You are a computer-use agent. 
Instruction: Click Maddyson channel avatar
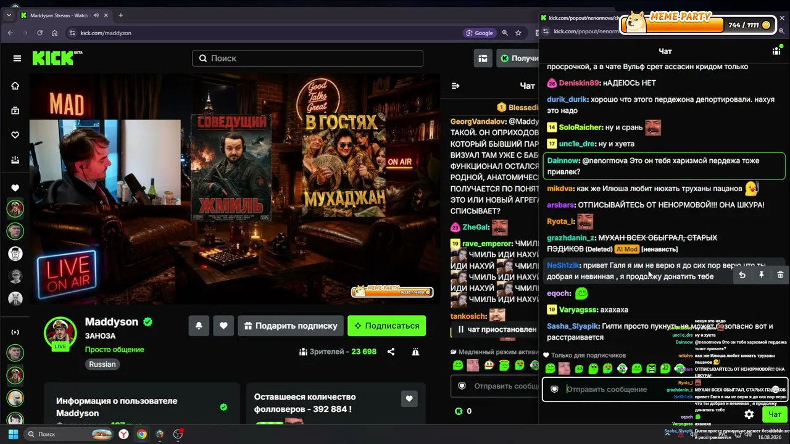point(60,332)
